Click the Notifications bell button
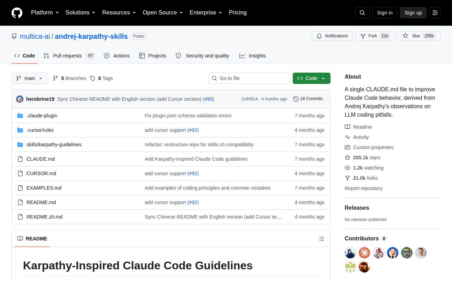 [x=332, y=36]
